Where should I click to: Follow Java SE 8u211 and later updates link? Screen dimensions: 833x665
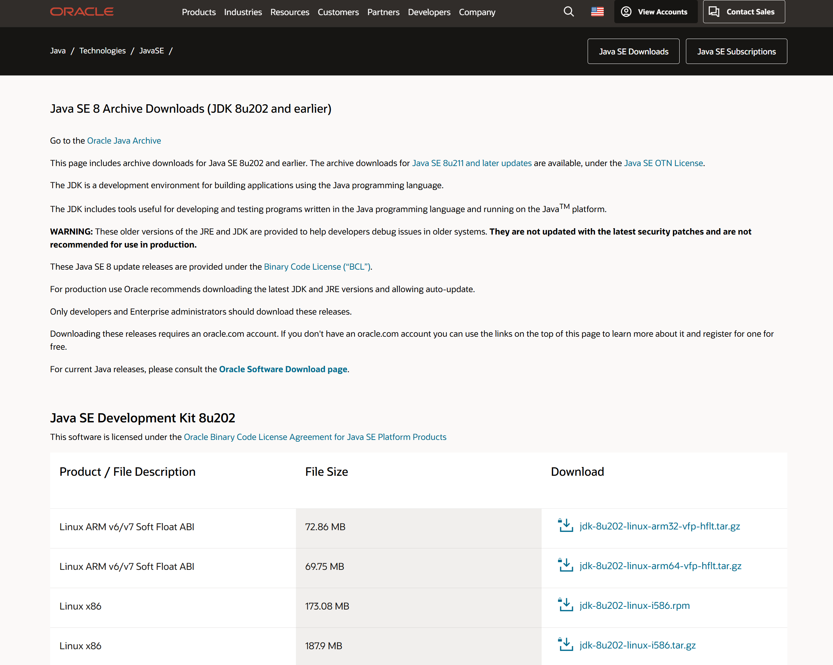tap(472, 163)
